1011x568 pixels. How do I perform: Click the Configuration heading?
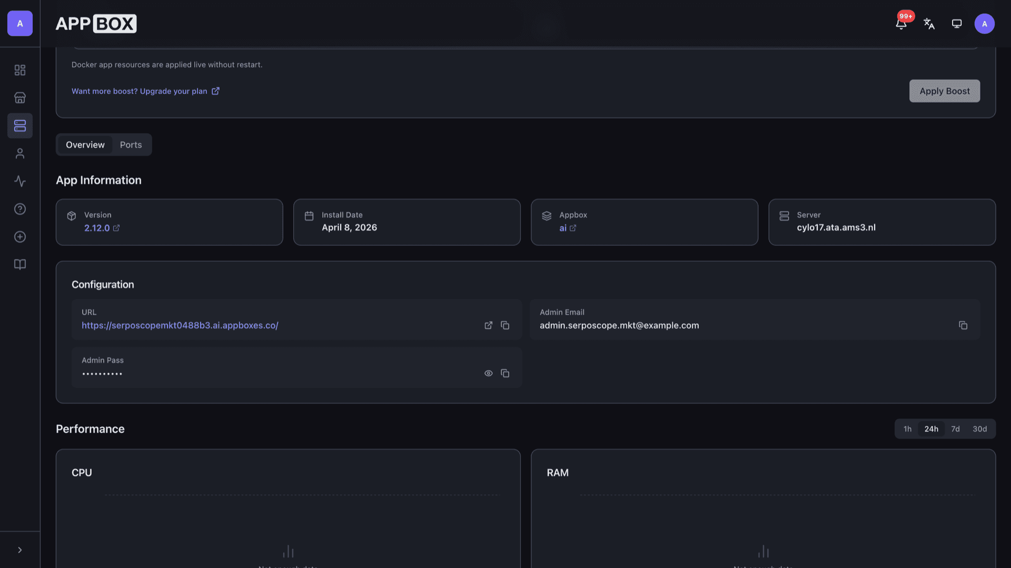click(103, 284)
